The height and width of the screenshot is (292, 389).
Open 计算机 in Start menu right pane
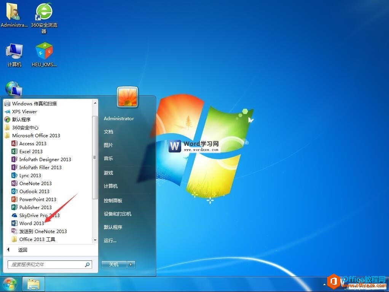(x=111, y=186)
